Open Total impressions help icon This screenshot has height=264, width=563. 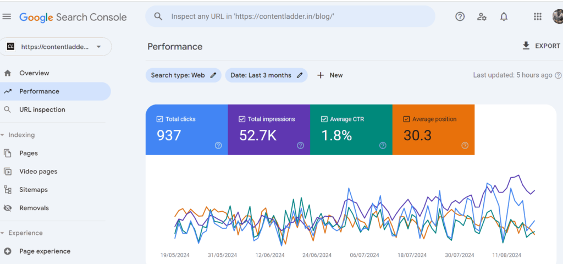point(301,145)
